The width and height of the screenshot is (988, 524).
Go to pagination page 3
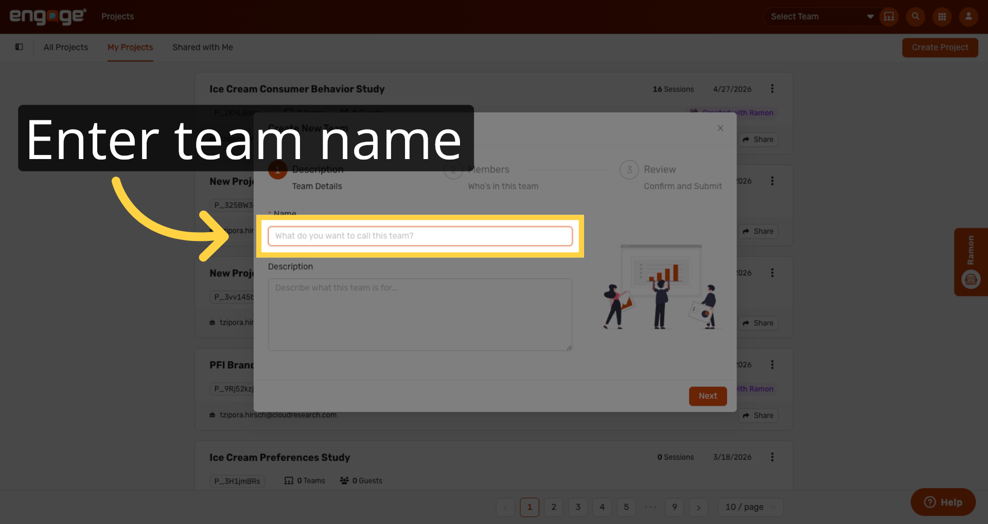point(578,507)
